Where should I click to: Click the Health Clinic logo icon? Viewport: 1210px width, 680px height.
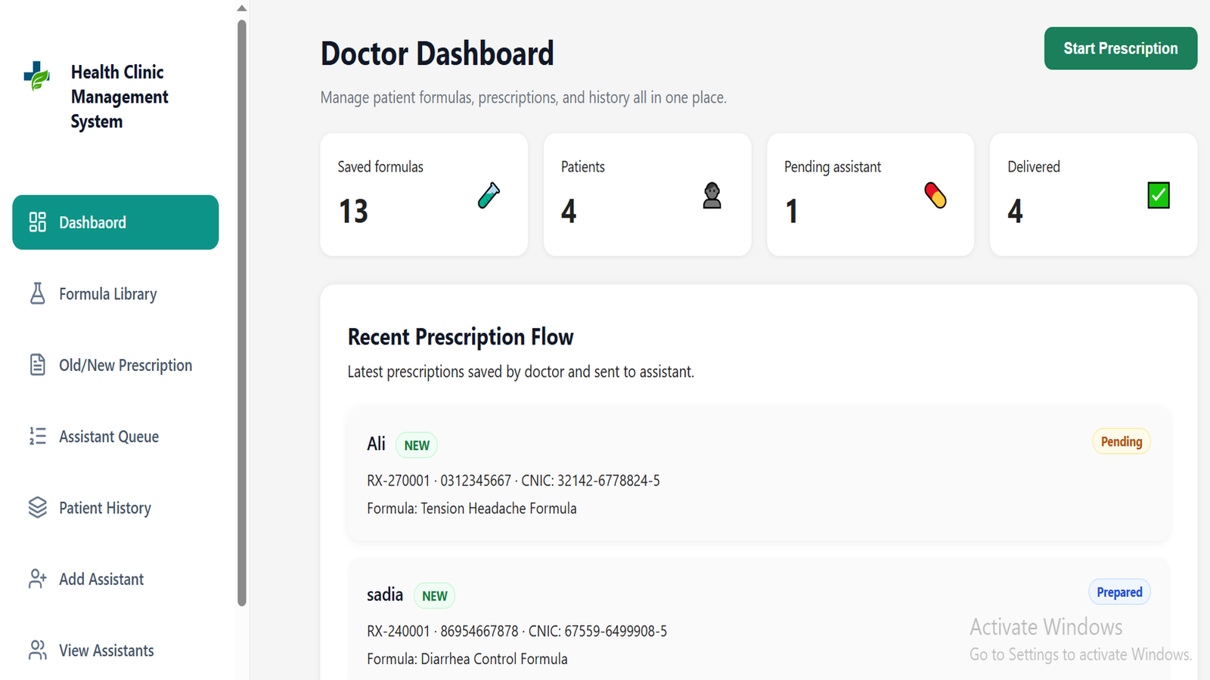(36, 76)
